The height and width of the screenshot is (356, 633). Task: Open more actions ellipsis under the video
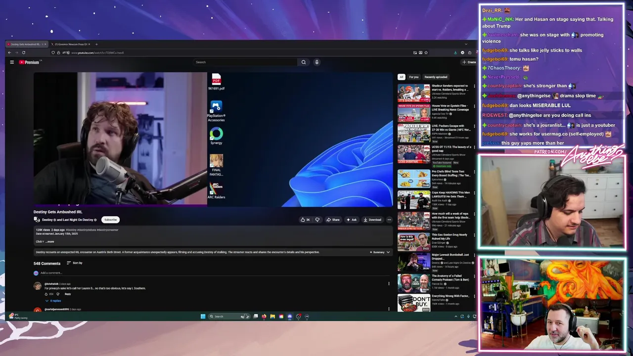(389, 220)
